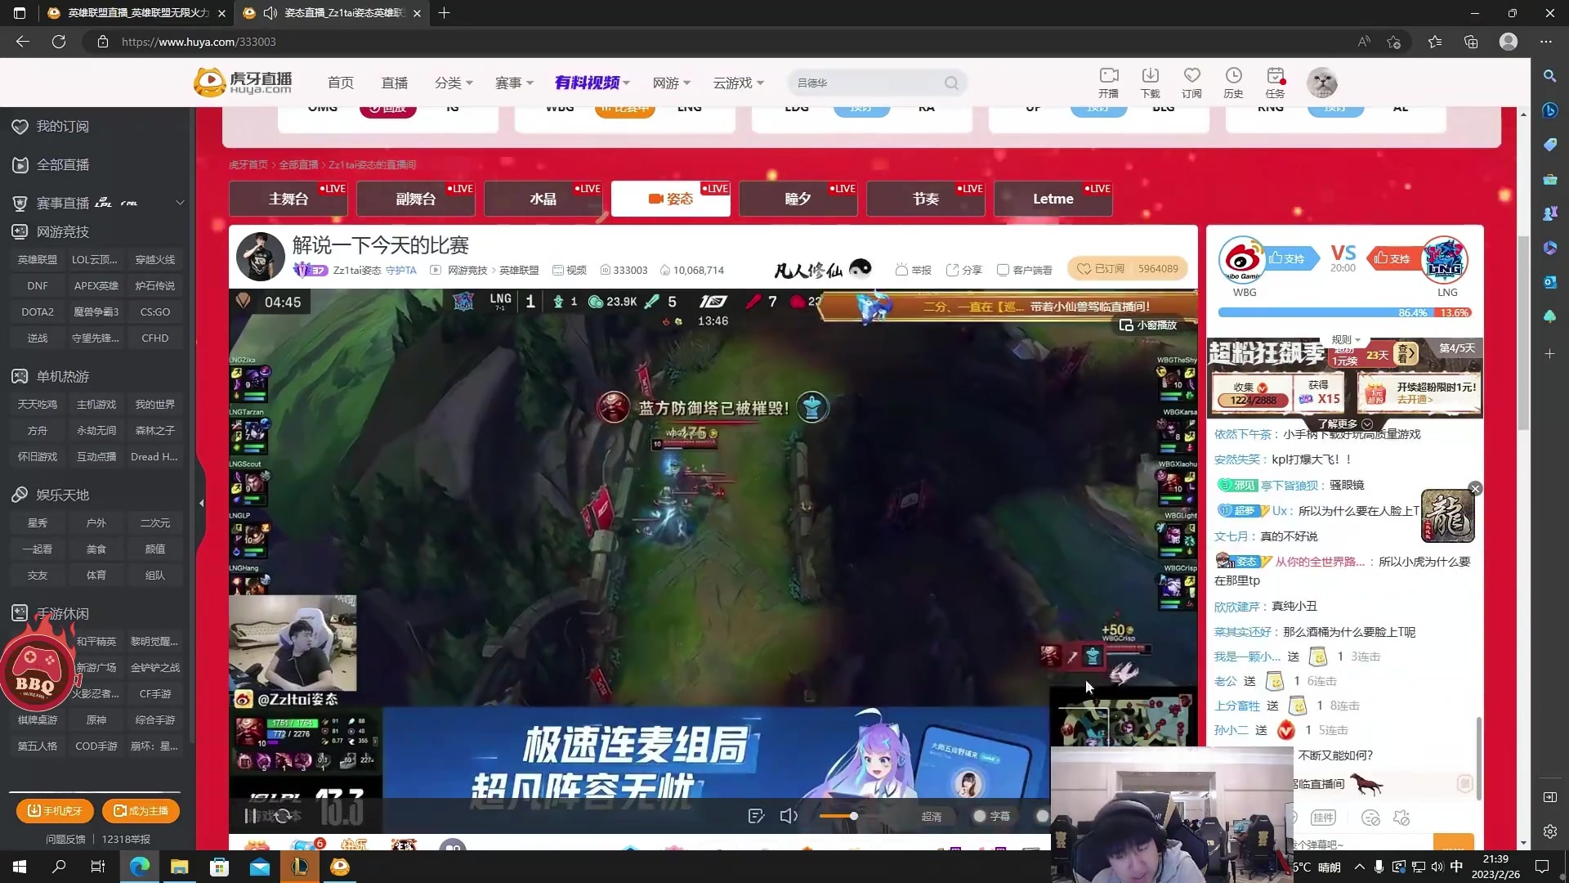
Task: Add a site with the Edge sidebar plus icon
Action: coord(1549,354)
